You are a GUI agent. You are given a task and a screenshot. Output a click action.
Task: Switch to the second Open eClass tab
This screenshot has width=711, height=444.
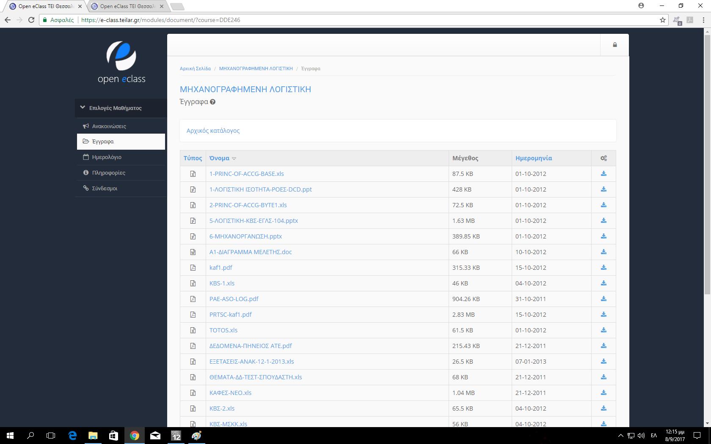127,6
